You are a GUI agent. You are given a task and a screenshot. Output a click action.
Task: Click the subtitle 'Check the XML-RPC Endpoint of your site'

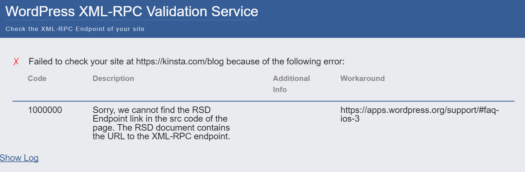point(75,29)
